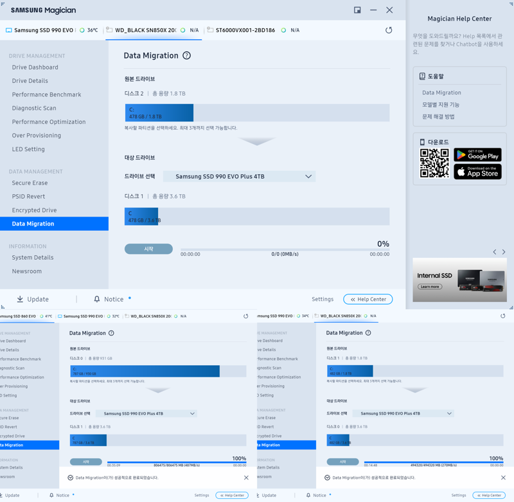The width and height of the screenshot is (514, 502).
Task: Select the Samsung SSD 990 EVO tab showing 36℃
Action: [x=52, y=30]
